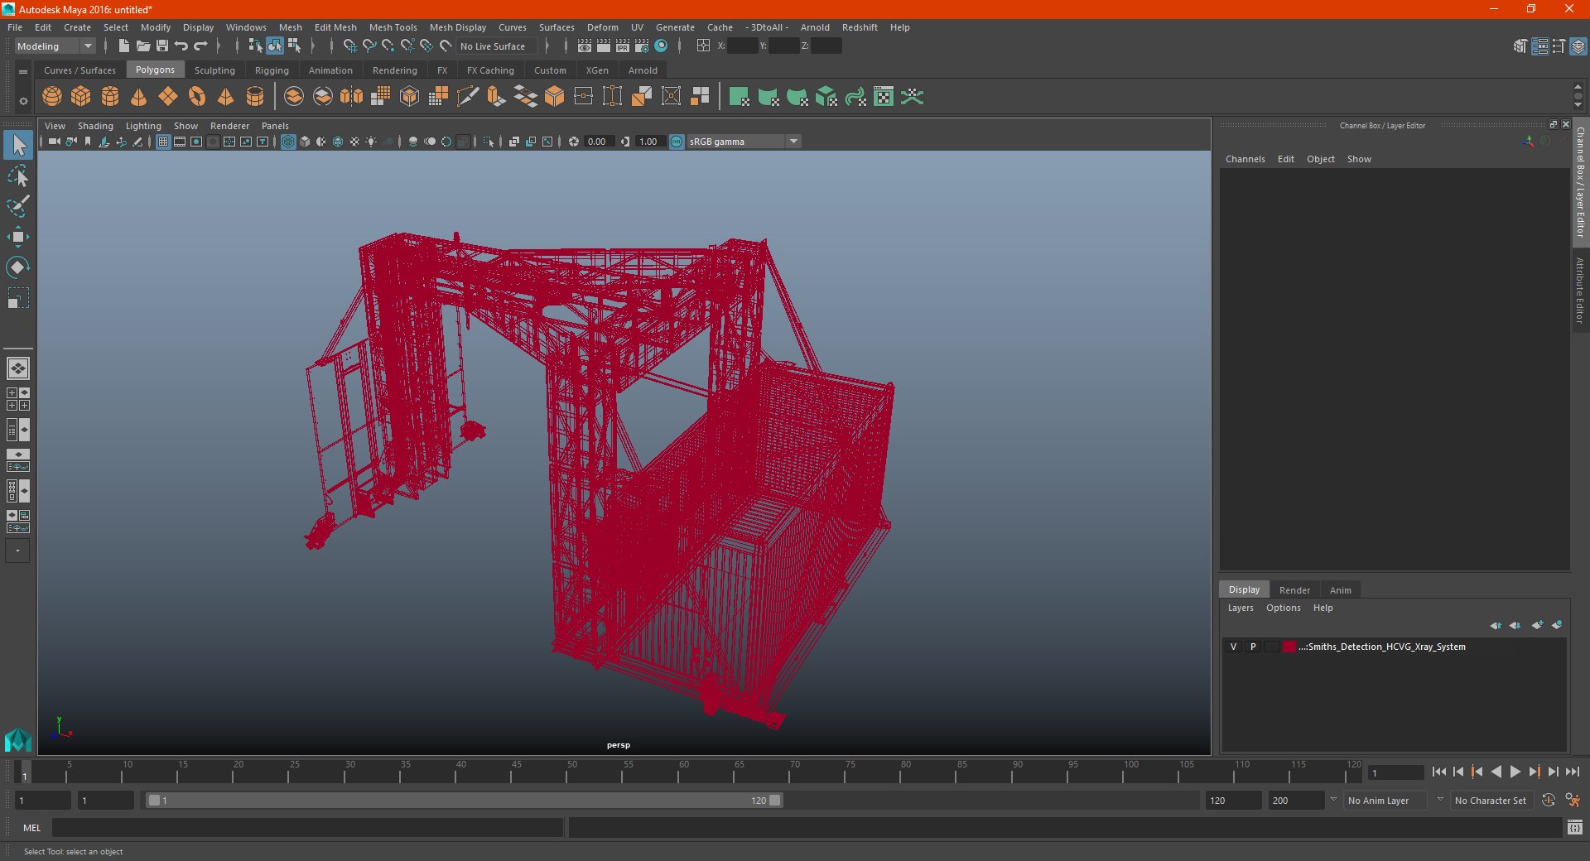
Task: Click the Render layer tab
Action: coord(1294,590)
